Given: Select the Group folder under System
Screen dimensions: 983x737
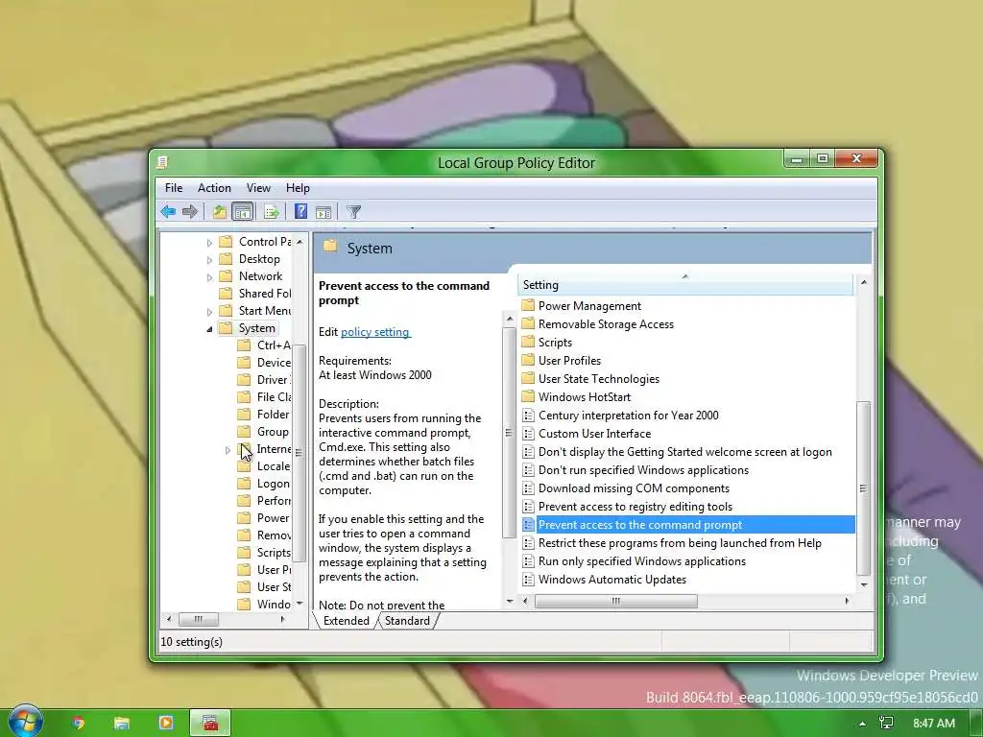Looking at the screenshot, I should click(x=272, y=432).
